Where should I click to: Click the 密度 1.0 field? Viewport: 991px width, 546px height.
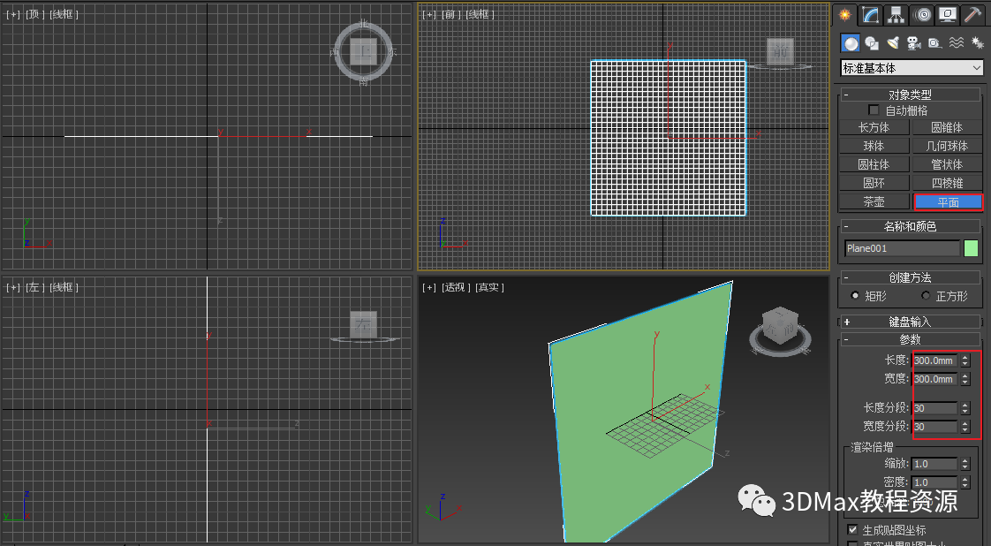tap(935, 482)
